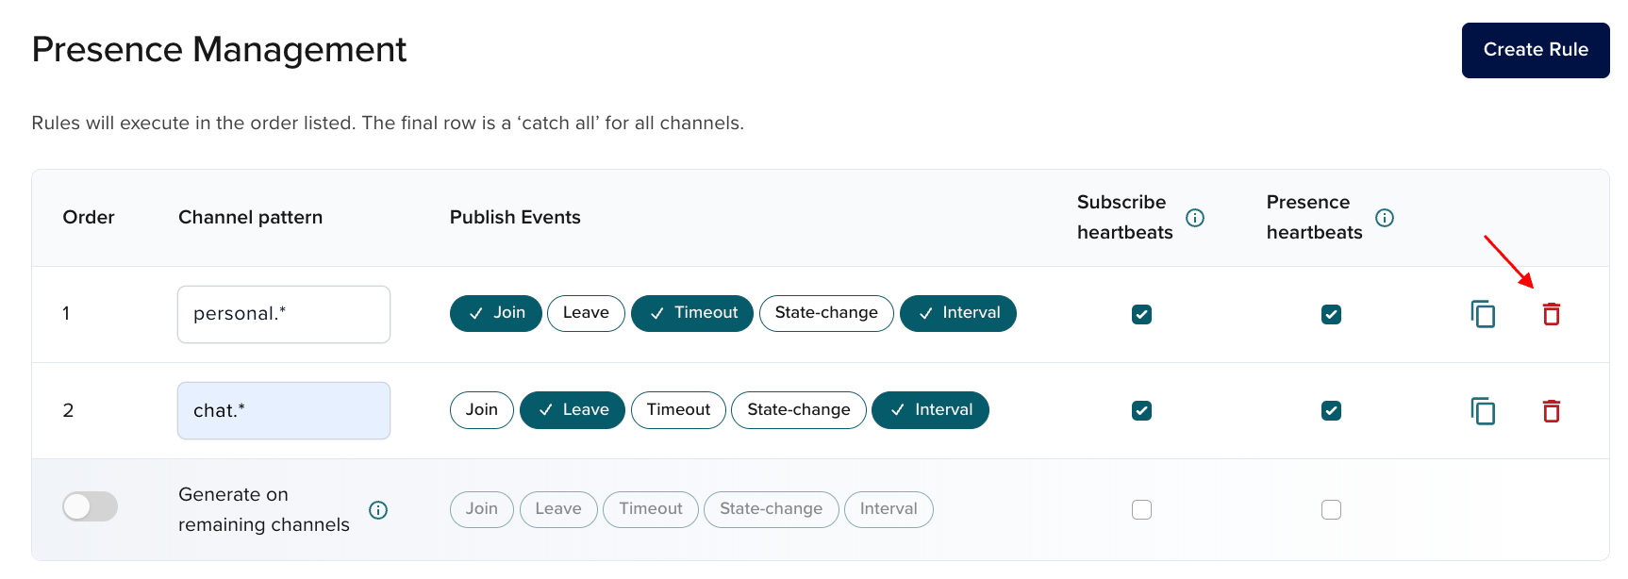Enable Leave event for personal.* rule

(x=586, y=313)
